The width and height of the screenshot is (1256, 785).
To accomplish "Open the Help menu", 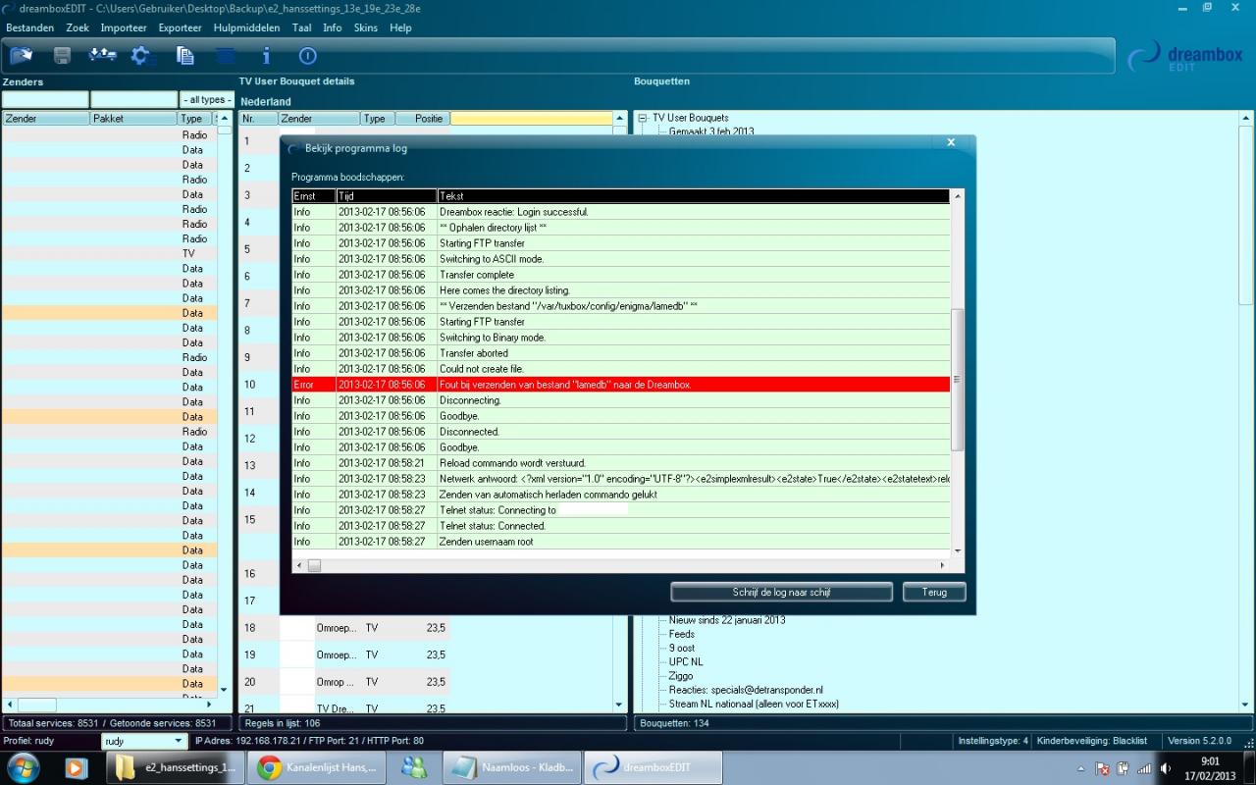I will (400, 27).
